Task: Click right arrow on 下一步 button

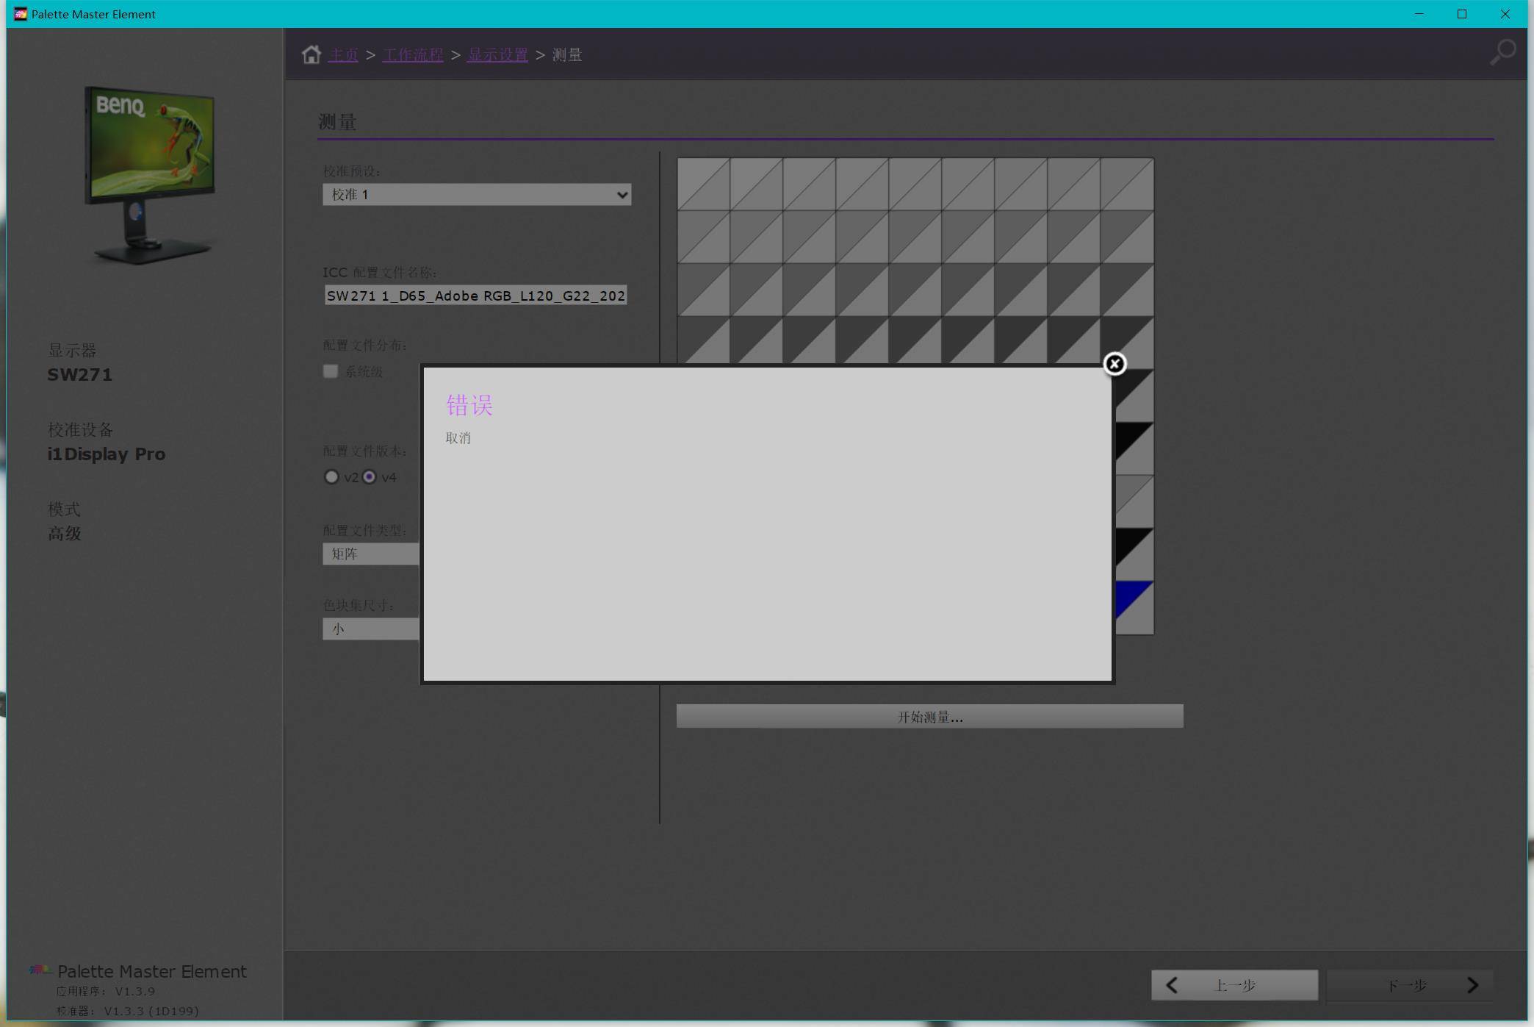Action: coord(1472,985)
